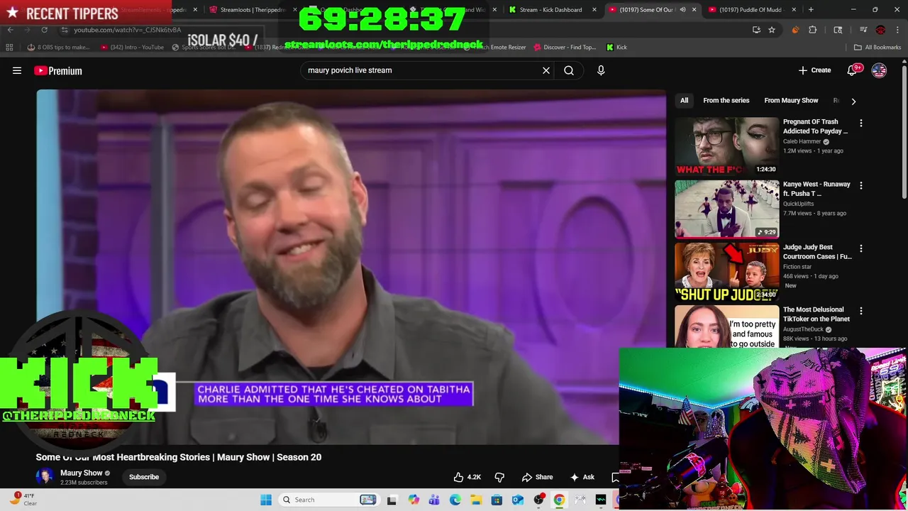908x511 pixels.
Task: Open the YouTube account avatar menu
Action: [x=879, y=70]
